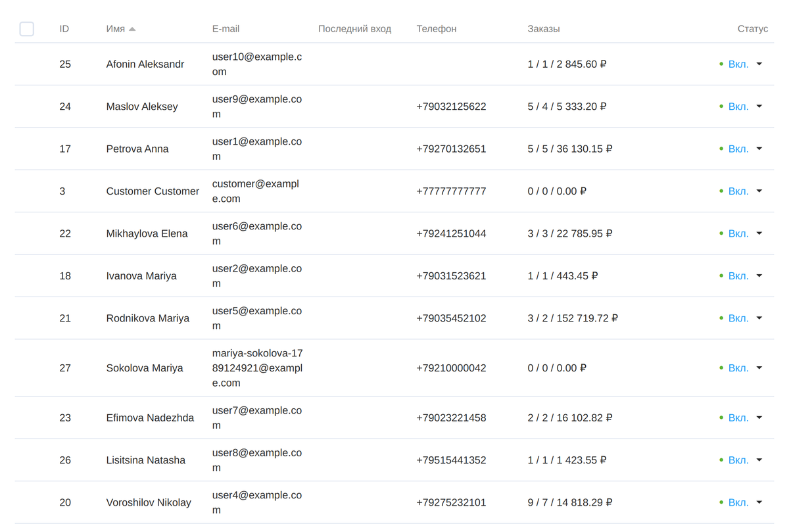The width and height of the screenshot is (789, 526).
Task: Sort by the ID column header
Action: pos(64,29)
